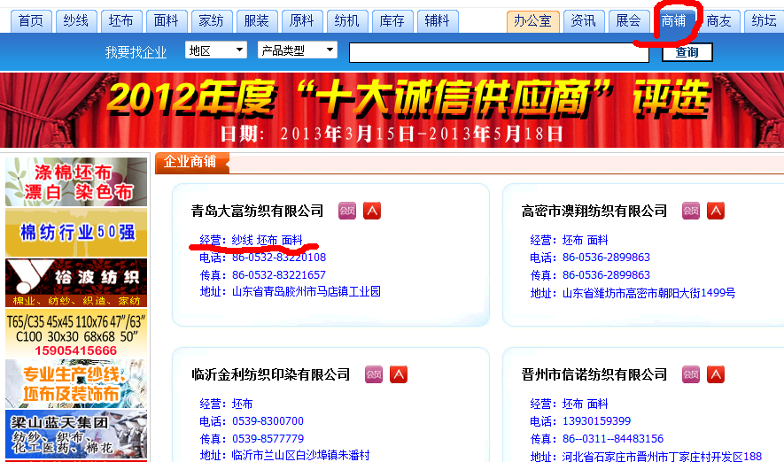This screenshot has width=784, height=462.
Task: Click the red A icon beside 晋州市信诺纺织有限公司
Action: tap(715, 374)
